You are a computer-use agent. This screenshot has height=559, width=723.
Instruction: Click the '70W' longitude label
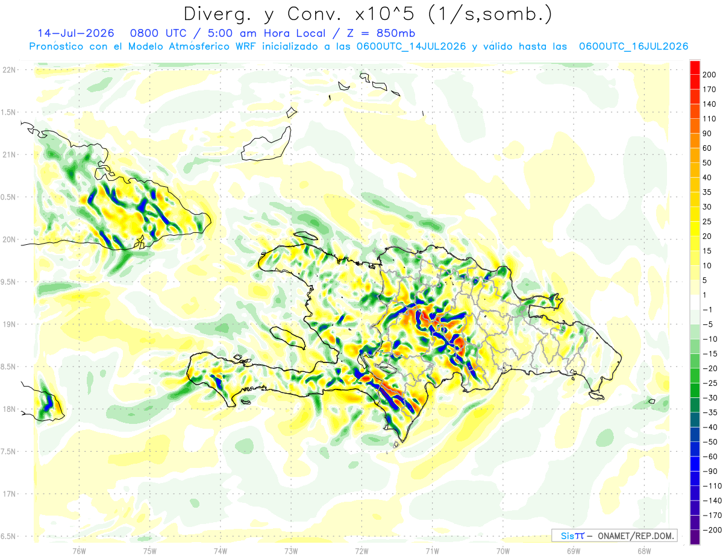tap(503, 551)
